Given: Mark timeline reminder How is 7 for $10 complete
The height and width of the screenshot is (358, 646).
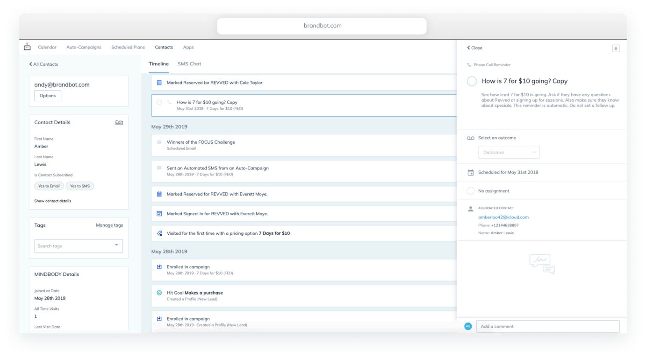Looking at the screenshot, I should point(159,102).
